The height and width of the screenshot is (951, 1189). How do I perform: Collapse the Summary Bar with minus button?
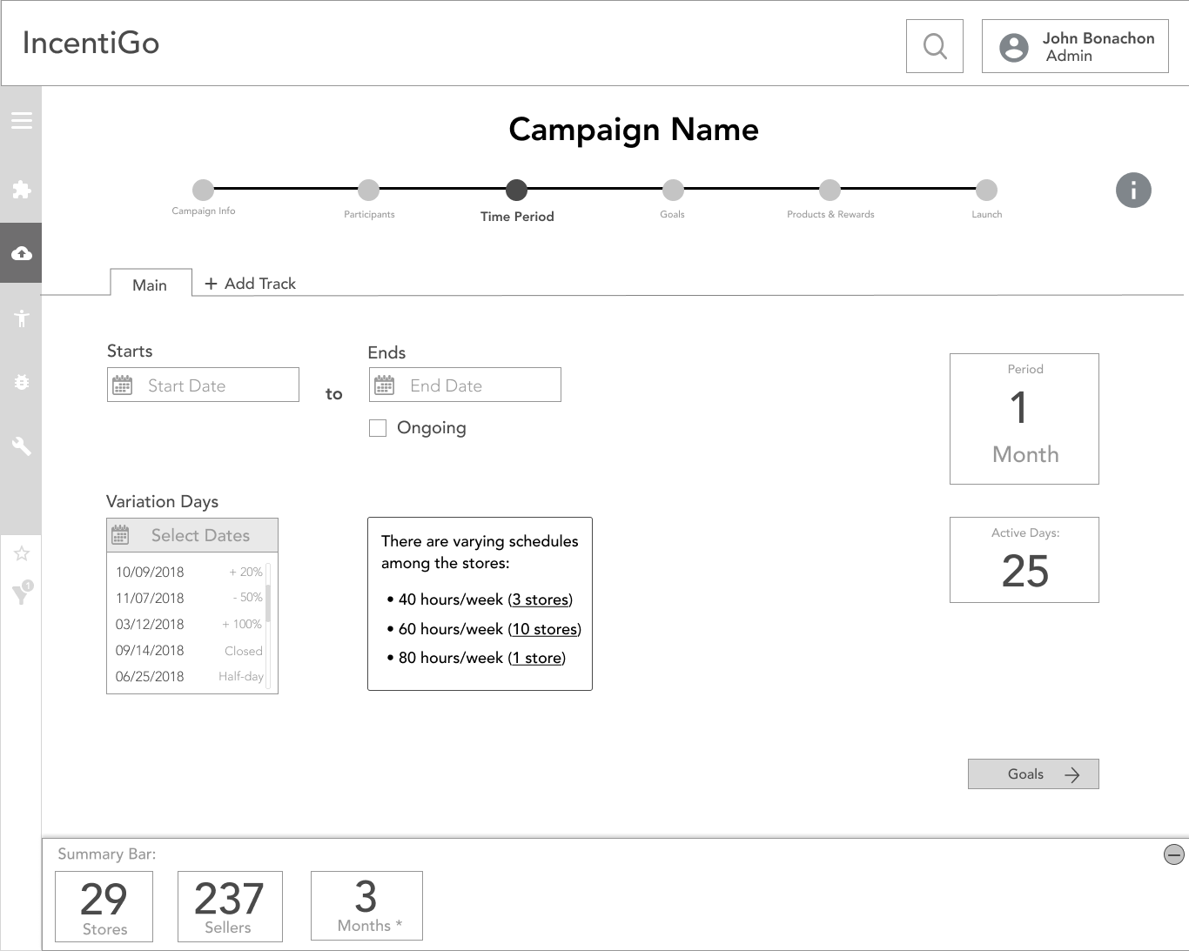1173,854
